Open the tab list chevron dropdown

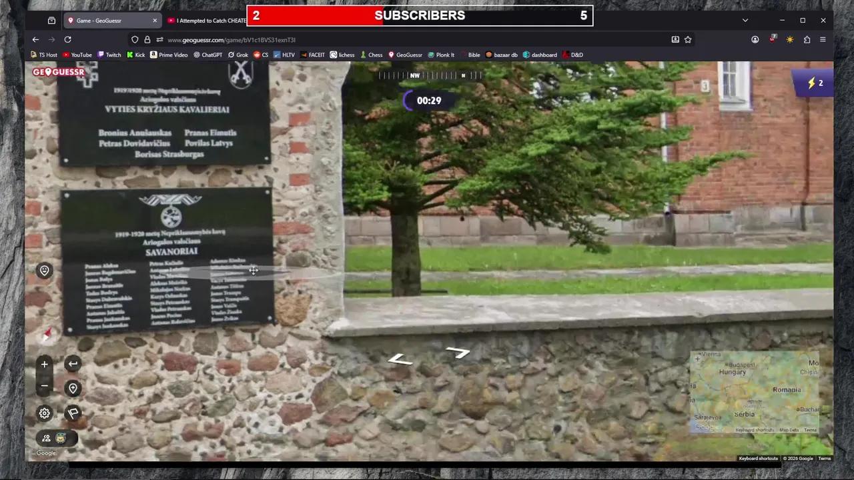point(745,20)
